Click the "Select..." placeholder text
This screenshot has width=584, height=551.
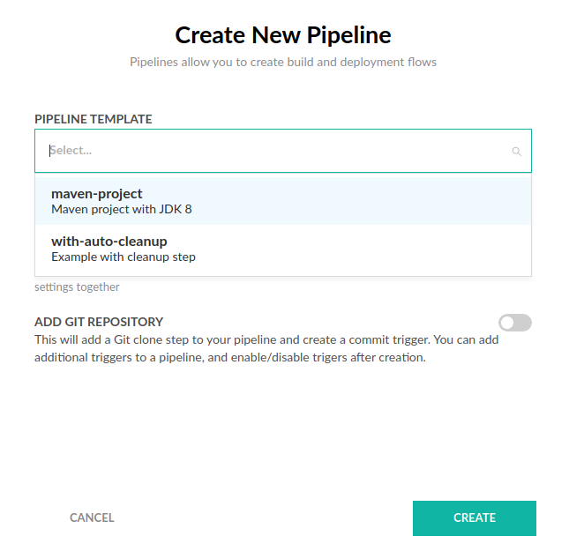click(x=71, y=151)
